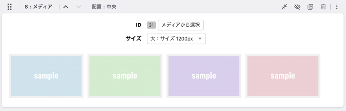Viewport: 346px width, 111px height.
Task: Click the size dropdown triangle arrow
Action: click(x=200, y=39)
